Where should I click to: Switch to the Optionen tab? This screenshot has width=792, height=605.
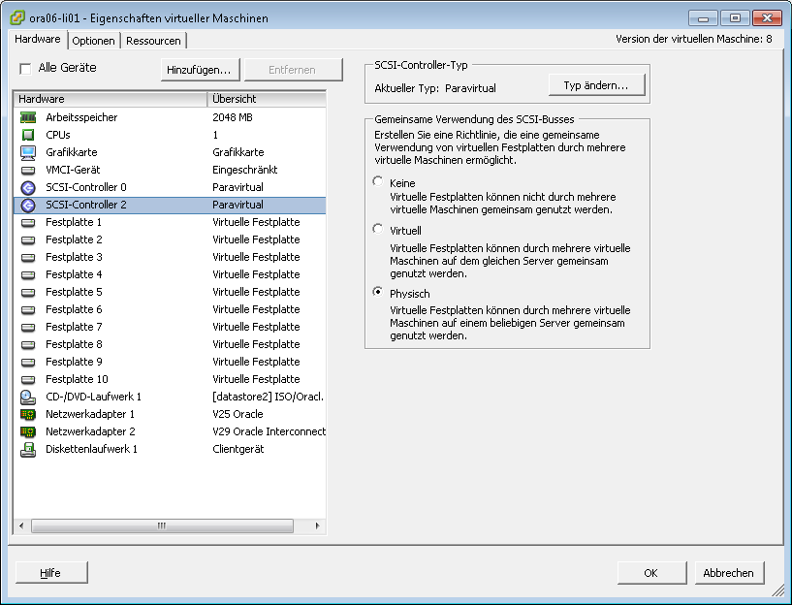(x=94, y=41)
